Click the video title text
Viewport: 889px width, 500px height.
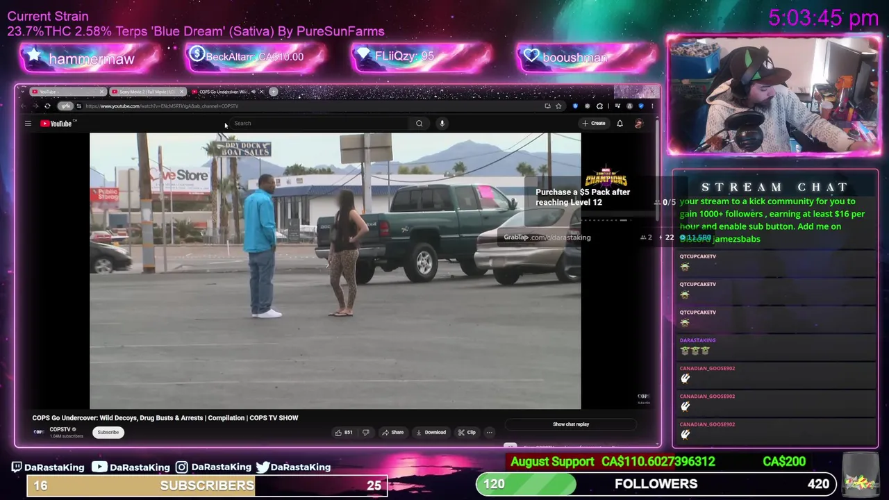(165, 418)
